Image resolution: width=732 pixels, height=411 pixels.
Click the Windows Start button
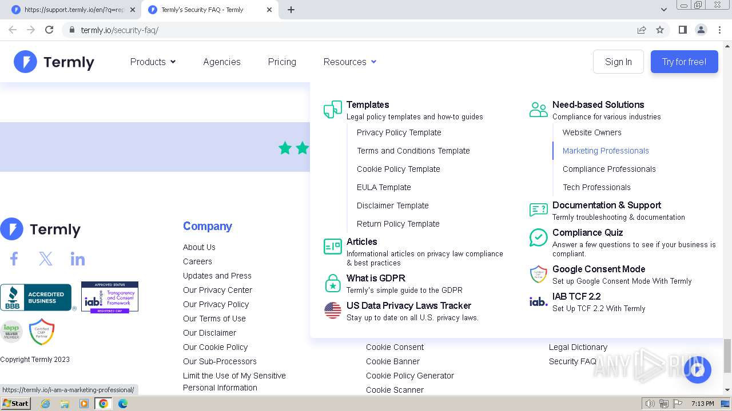tap(16, 404)
